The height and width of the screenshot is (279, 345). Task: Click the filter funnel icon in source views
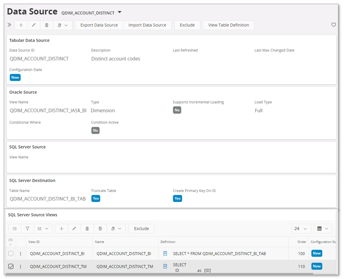pos(27,228)
